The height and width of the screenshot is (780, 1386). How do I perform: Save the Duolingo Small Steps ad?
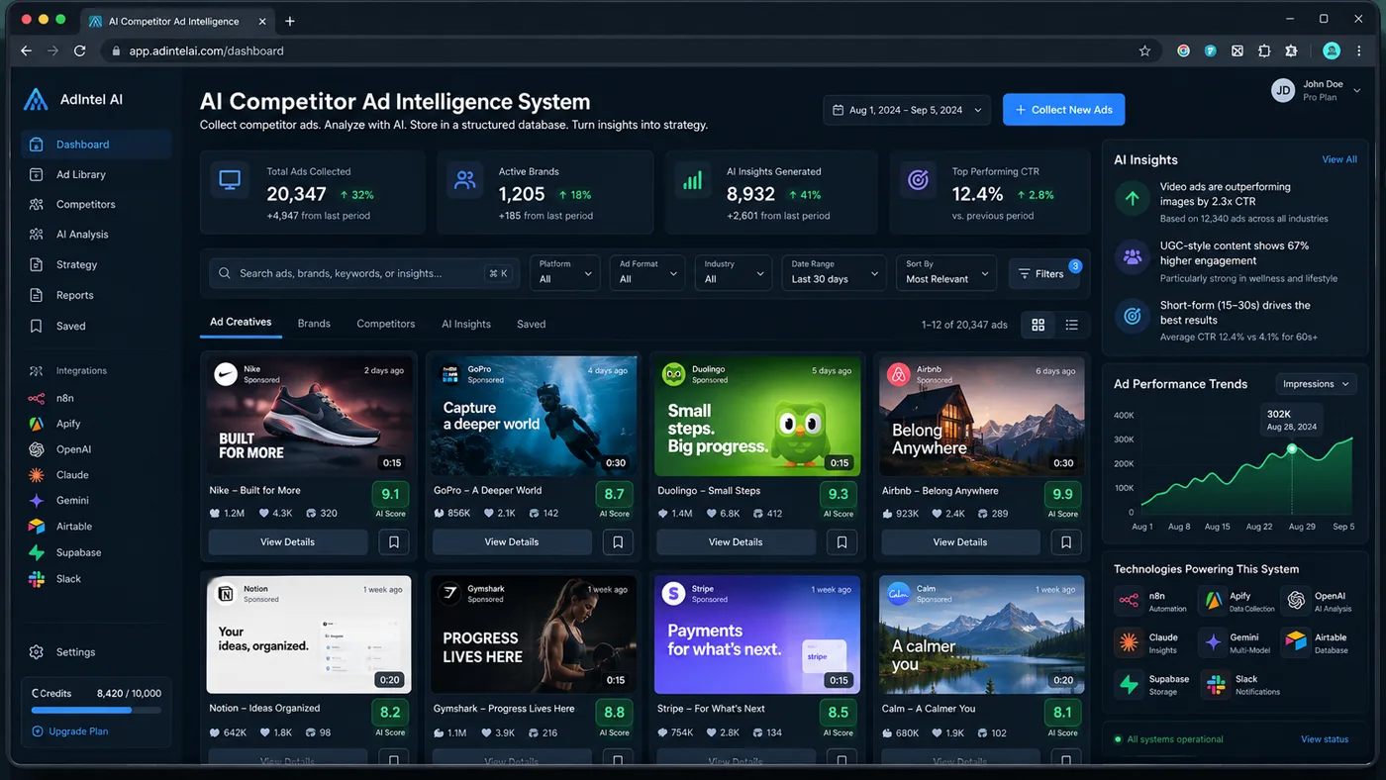tap(841, 542)
